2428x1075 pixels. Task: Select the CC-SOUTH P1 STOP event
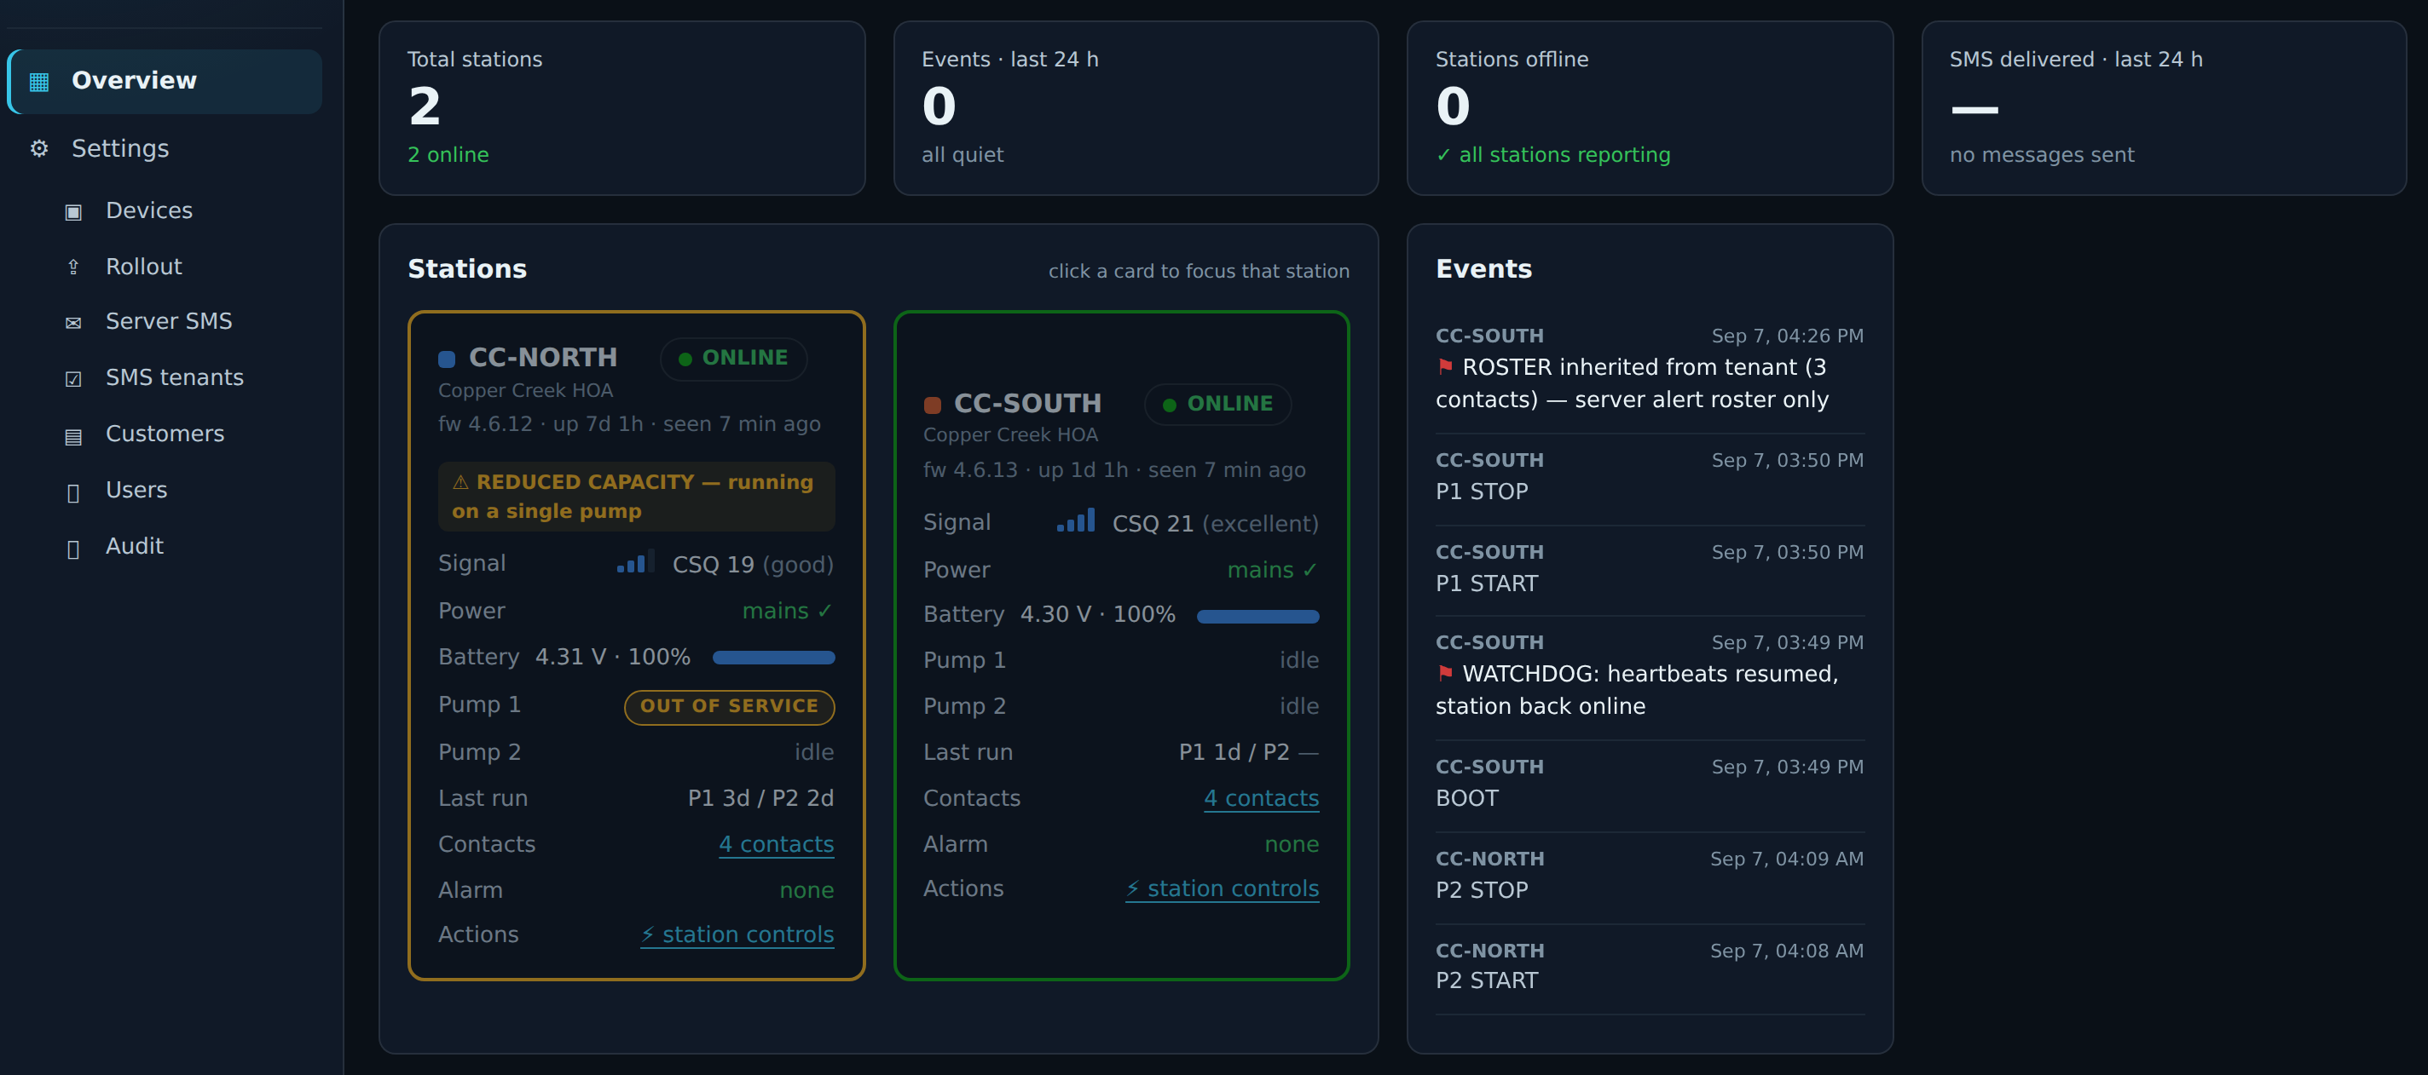point(1650,478)
